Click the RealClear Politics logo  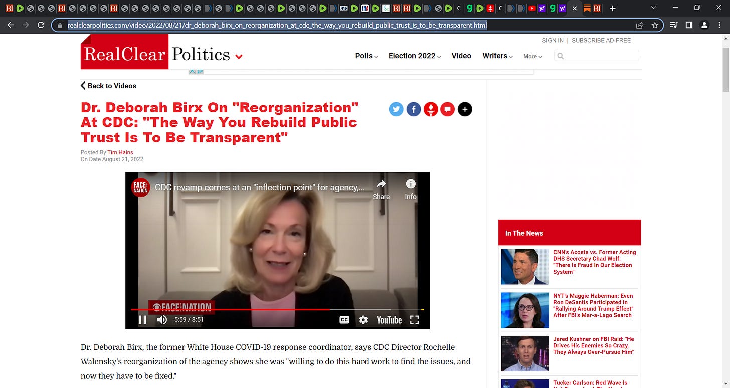[155, 52]
